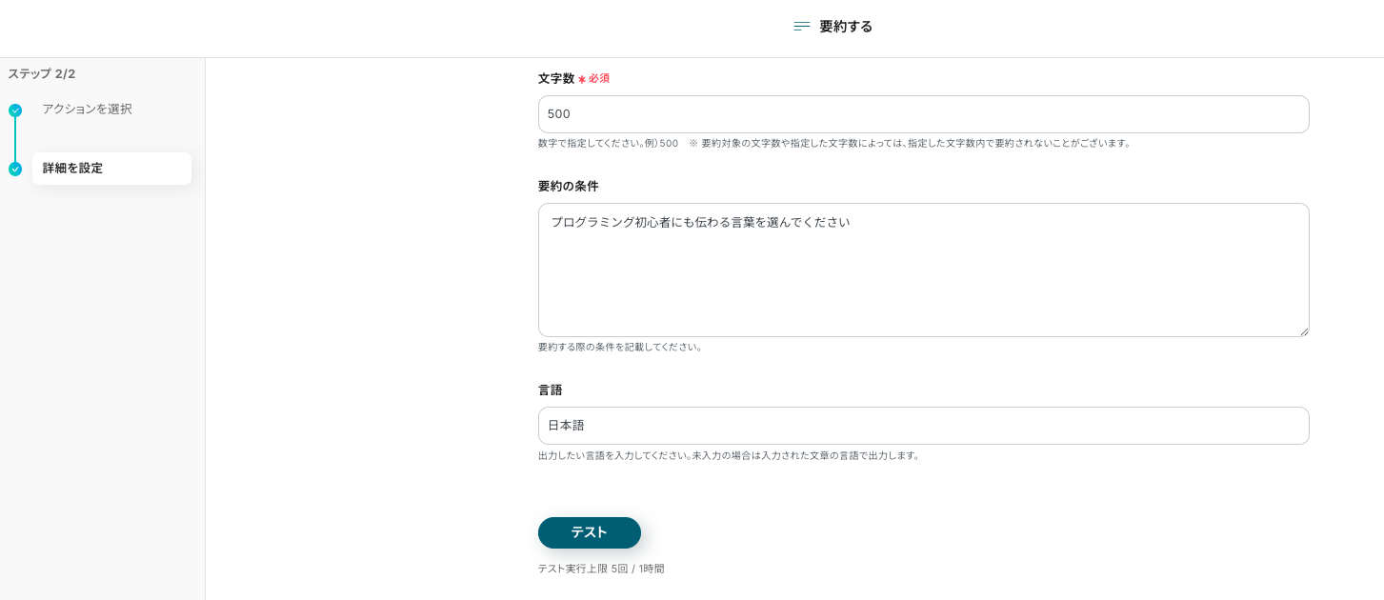This screenshot has height=600, width=1384.
Task: Click the テスト実行上限 limit note
Action: 601,569
